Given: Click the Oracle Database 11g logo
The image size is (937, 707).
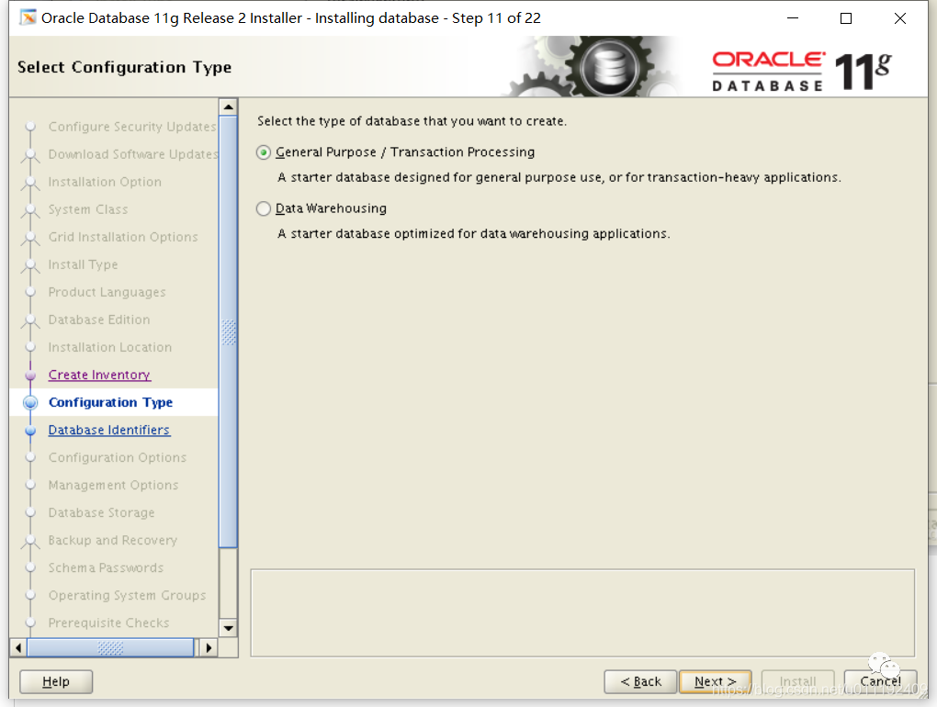Looking at the screenshot, I should coord(801,71).
